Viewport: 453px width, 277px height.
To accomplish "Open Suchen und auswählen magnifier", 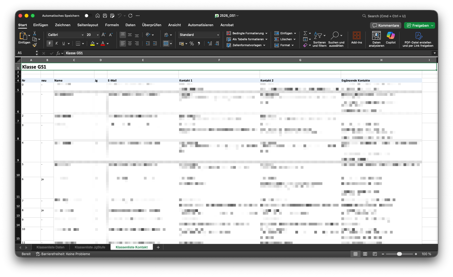I will [x=336, y=36].
